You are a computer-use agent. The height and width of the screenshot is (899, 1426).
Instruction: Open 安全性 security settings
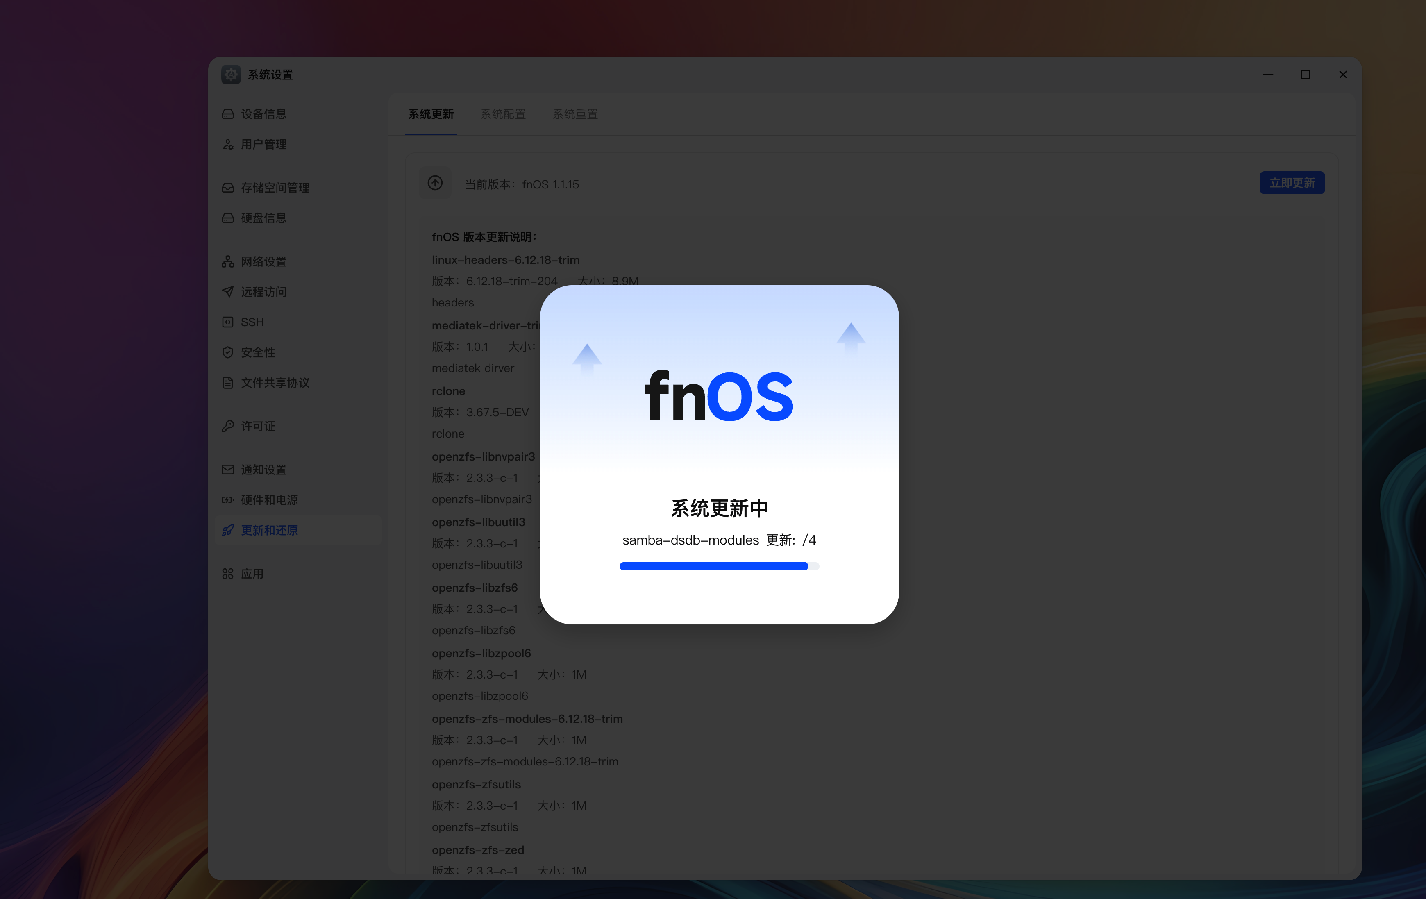pos(258,352)
